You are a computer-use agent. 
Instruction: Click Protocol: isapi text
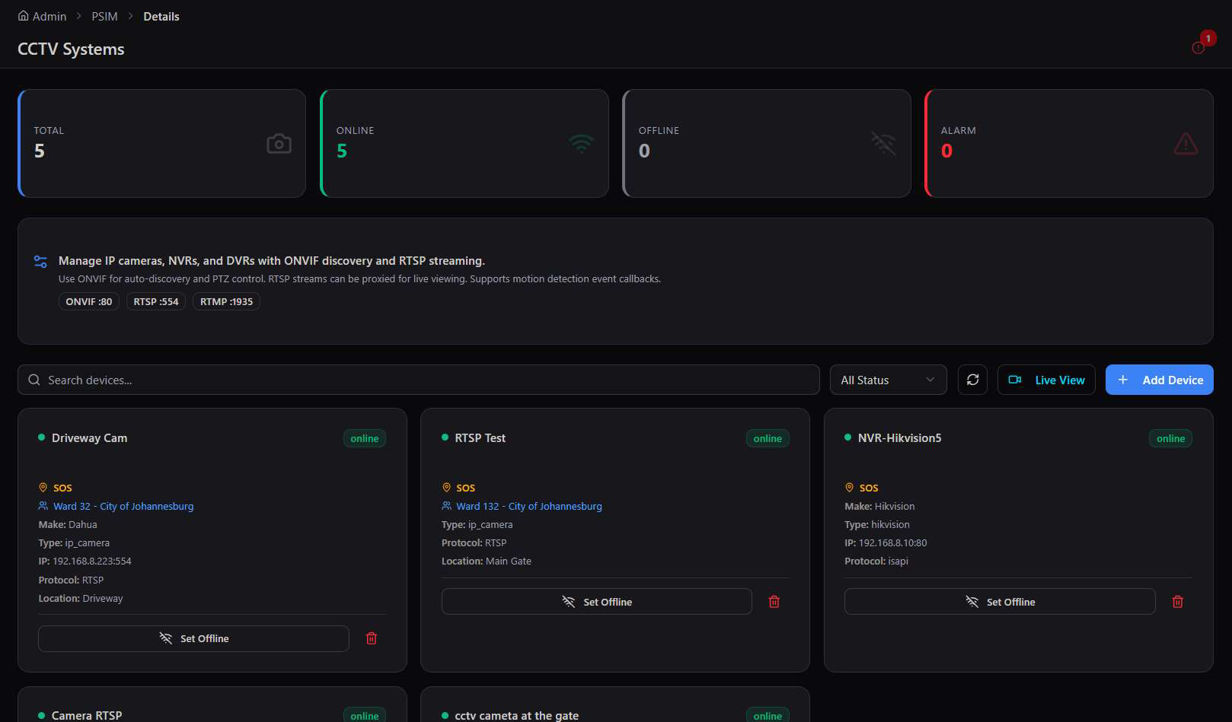(x=876, y=561)
